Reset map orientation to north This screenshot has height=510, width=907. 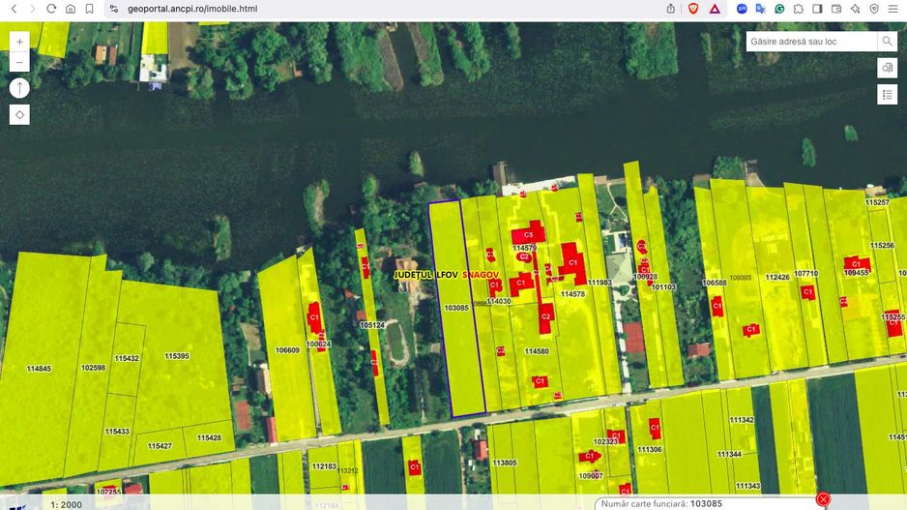pyautogui.click(x=19, y=88)
